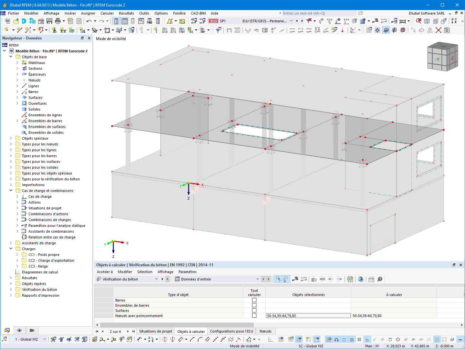
Task: Click the 'Objets sélectionnés' cell containing 50-54,59-64,79,80
Action: pyautogui.click(x=308, y=316)
